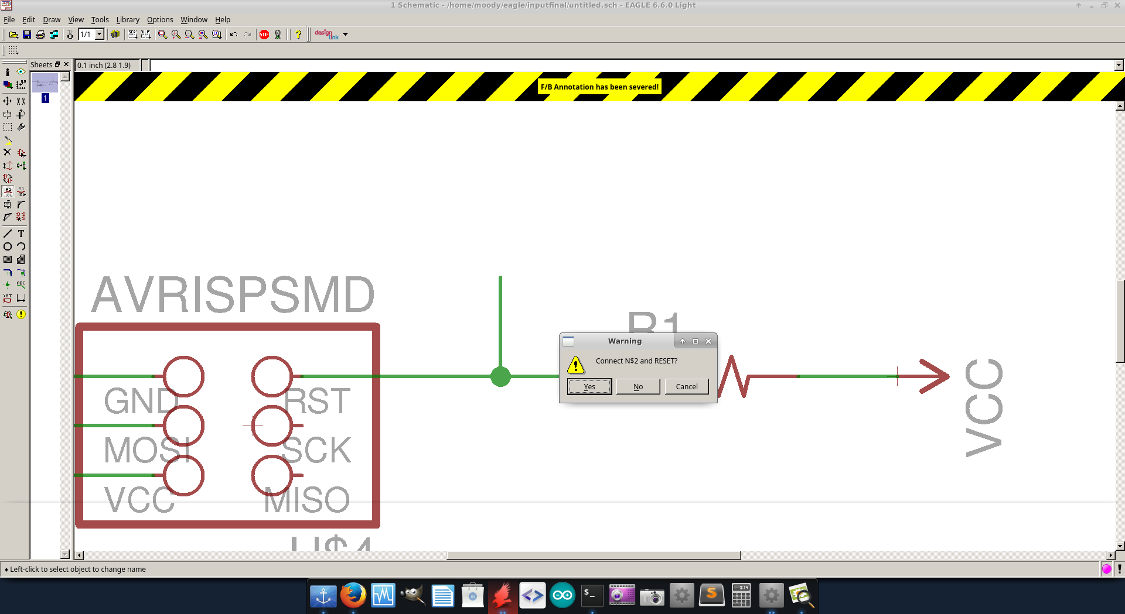Select the Info tool

(8, 72)
